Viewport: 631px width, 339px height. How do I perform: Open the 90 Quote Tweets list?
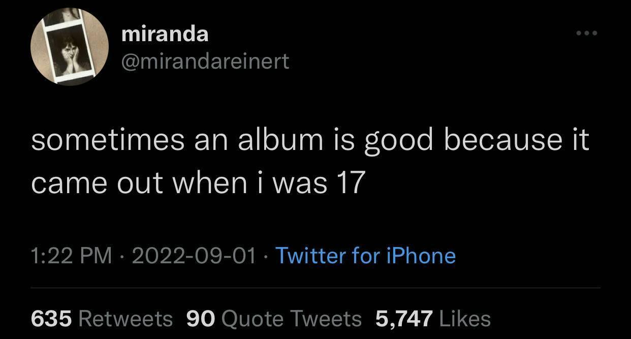coord(274,319)
